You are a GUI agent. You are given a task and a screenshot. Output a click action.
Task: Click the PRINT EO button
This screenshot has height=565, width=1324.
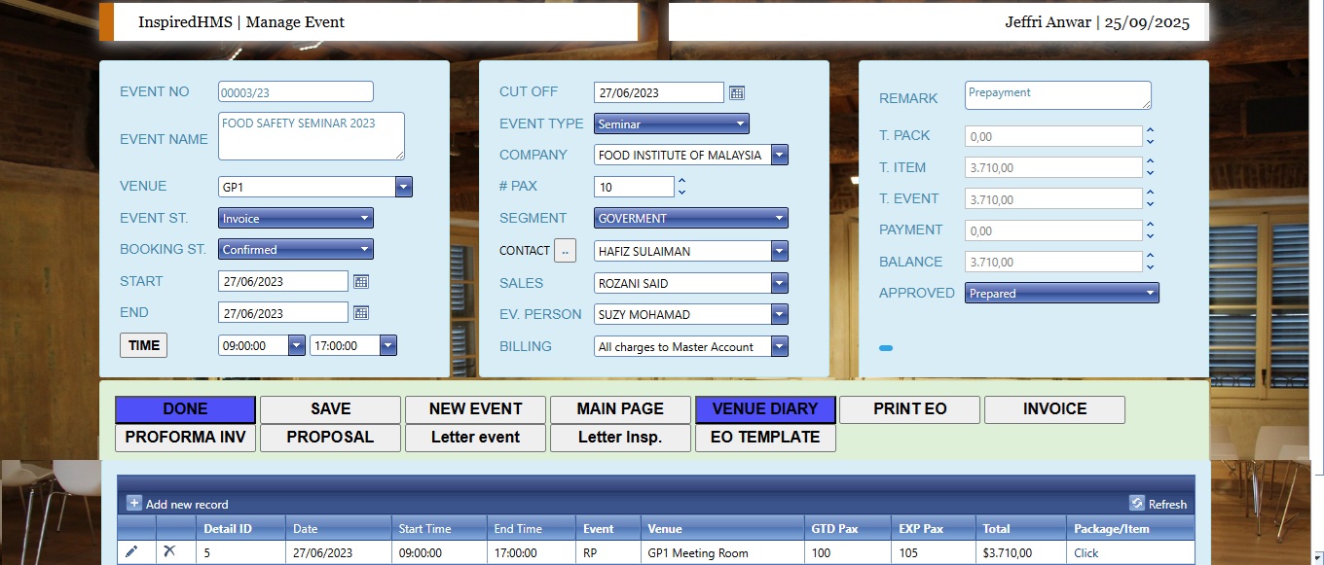pyautogui.click(x=910, y=409)
